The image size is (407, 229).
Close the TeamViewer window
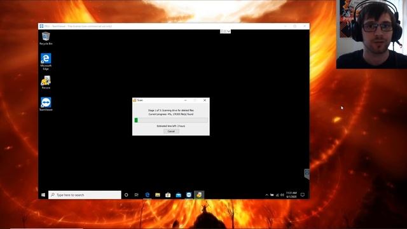pos(305,26)
